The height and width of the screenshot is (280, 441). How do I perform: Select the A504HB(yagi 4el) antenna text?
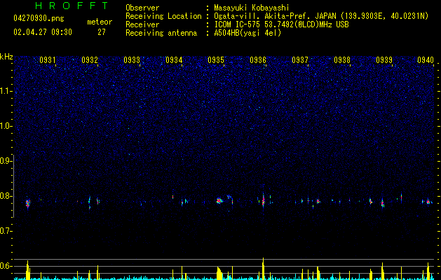[247, 33]
